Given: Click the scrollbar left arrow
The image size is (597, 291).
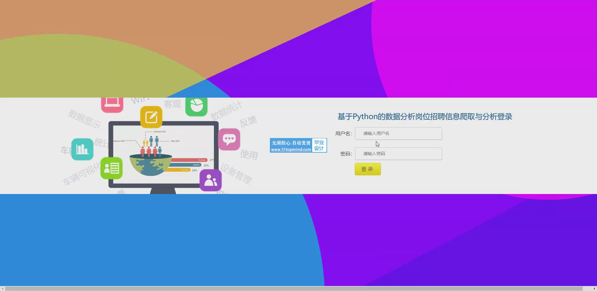Looking at the screenshot, I should coord(2,289).
